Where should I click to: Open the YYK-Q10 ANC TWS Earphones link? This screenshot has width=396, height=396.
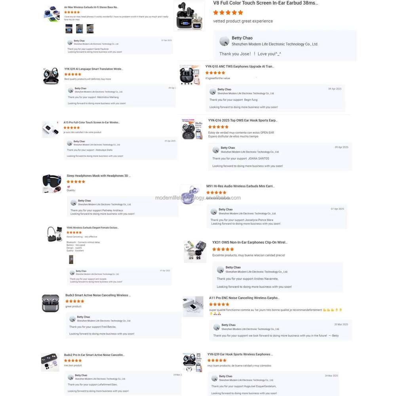[240, 67]
